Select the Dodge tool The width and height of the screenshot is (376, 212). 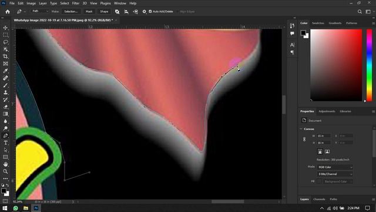5,128
